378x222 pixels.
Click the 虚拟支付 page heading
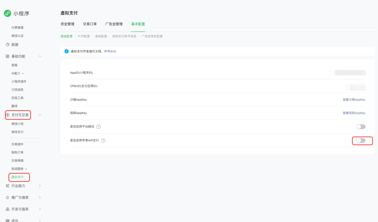point(69,13)
